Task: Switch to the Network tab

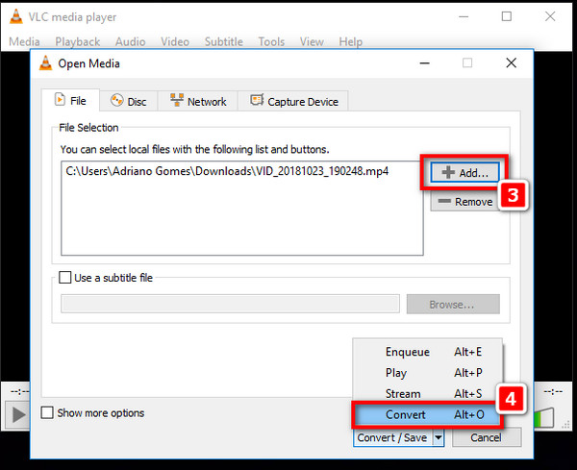Action: (x=198, y=101)
